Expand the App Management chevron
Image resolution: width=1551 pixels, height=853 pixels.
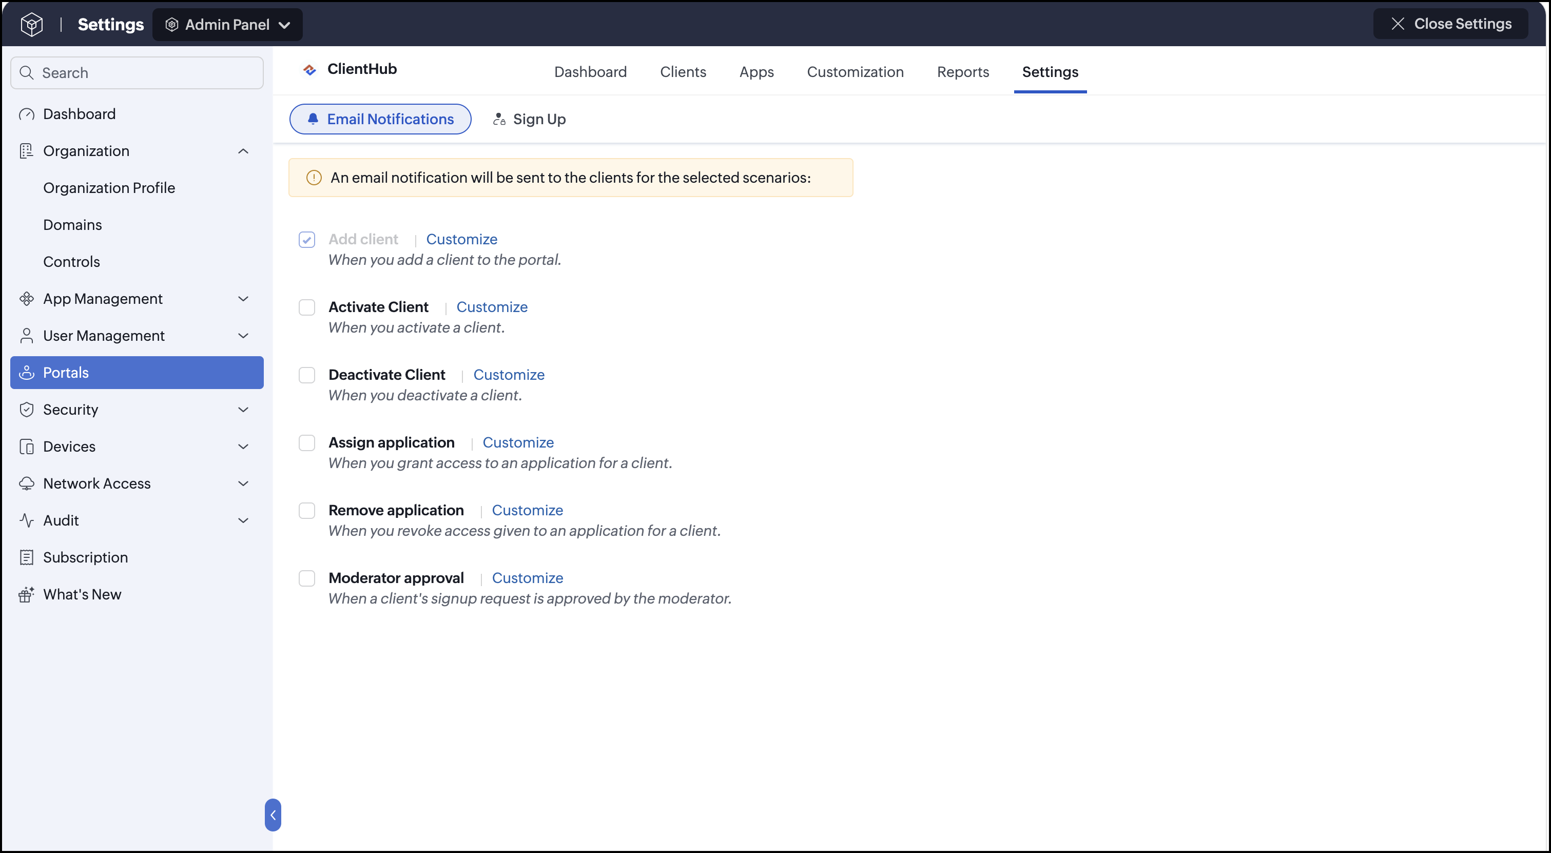243,299
